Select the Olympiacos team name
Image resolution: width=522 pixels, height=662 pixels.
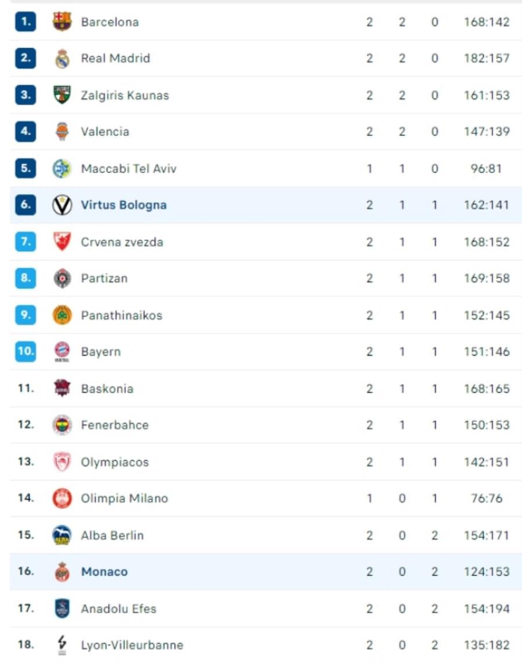[x=115, y=462]
